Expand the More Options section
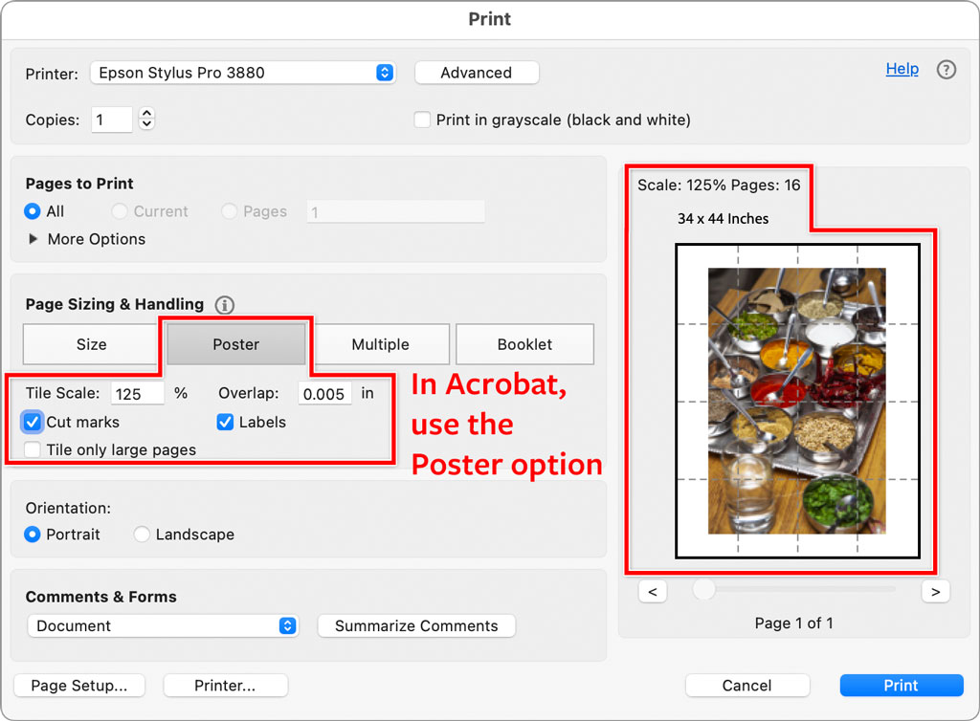Image resolution: width=980 pixels, height=721 pixels. (35, 239)
